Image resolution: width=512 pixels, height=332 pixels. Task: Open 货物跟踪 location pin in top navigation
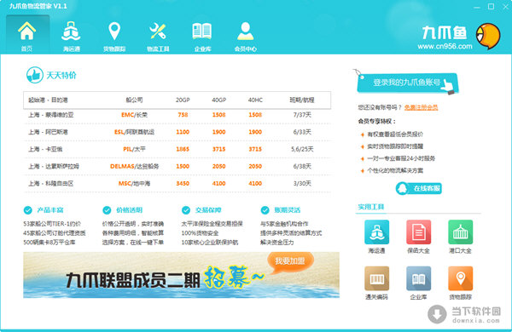114,35
